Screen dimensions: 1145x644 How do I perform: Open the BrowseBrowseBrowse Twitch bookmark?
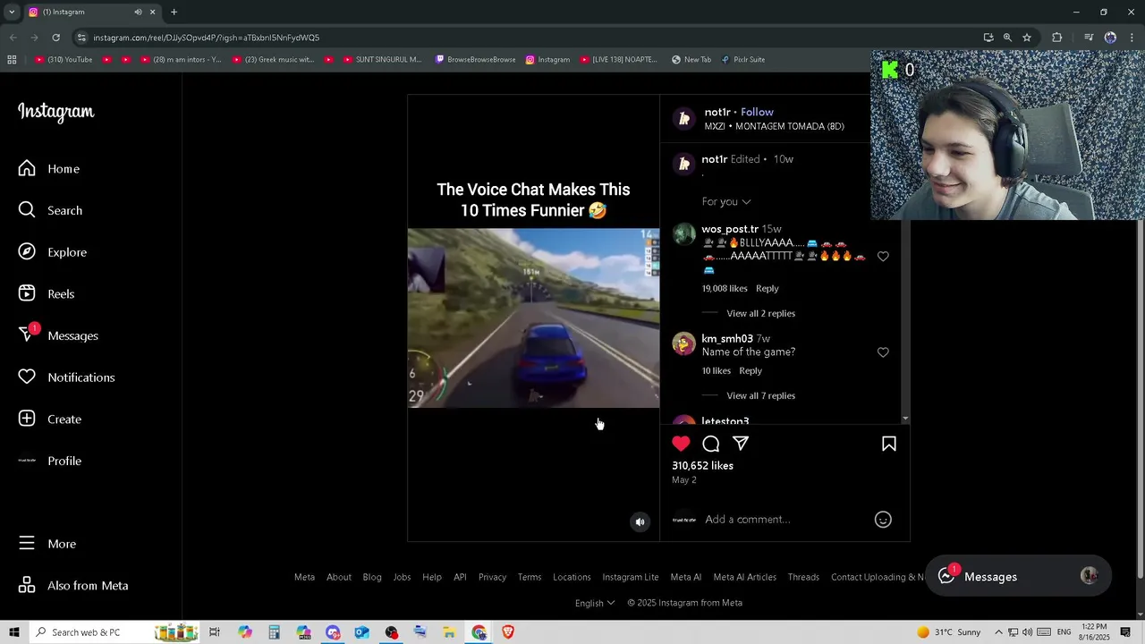point(475,60)
